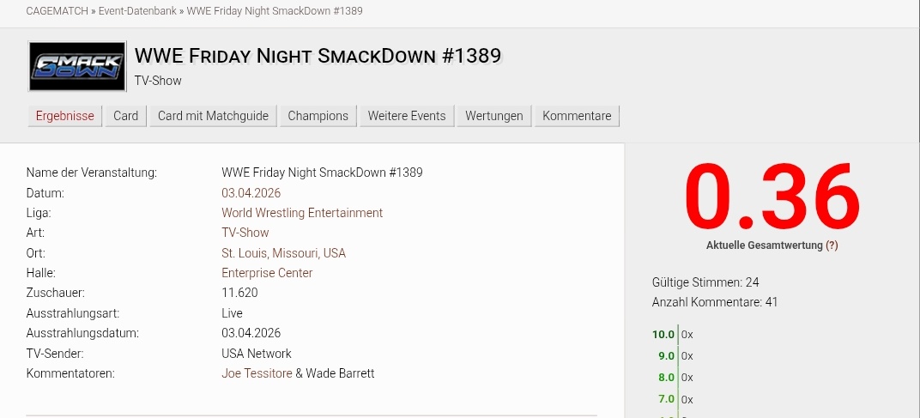Click the 10.0 rating bar row

(x=673, y=335)
